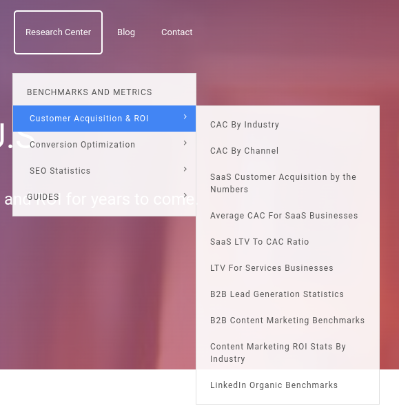
Task: Open B2B Content Marketing Benchmarks link
Action: coord(287,321)
